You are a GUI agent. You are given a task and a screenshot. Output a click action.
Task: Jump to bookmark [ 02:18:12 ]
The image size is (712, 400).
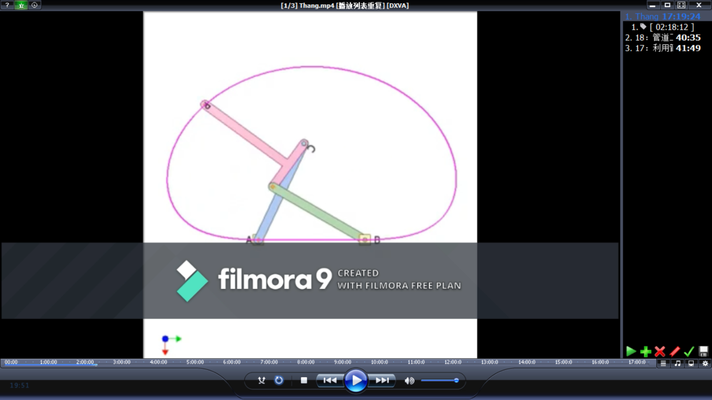point(672,27)
